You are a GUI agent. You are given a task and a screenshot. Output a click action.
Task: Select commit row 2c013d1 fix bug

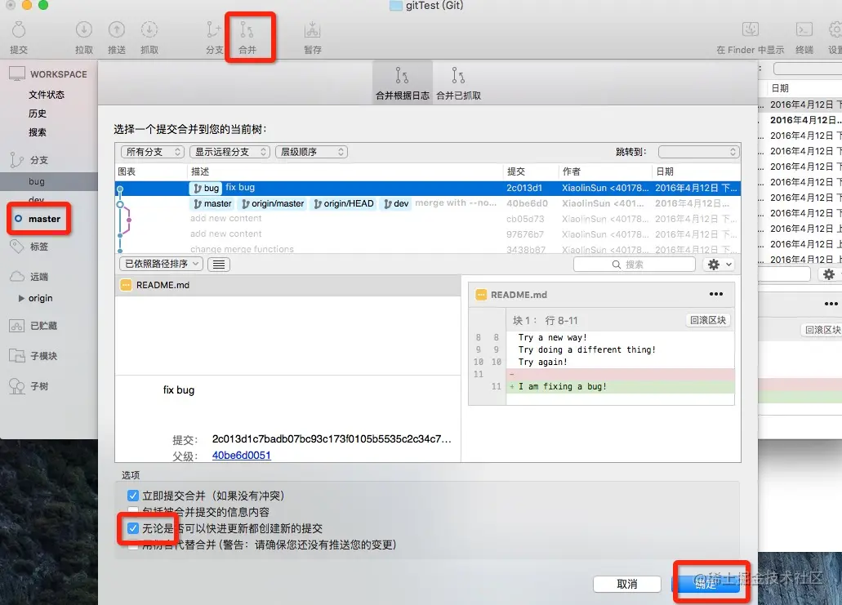tap(427, 188)
